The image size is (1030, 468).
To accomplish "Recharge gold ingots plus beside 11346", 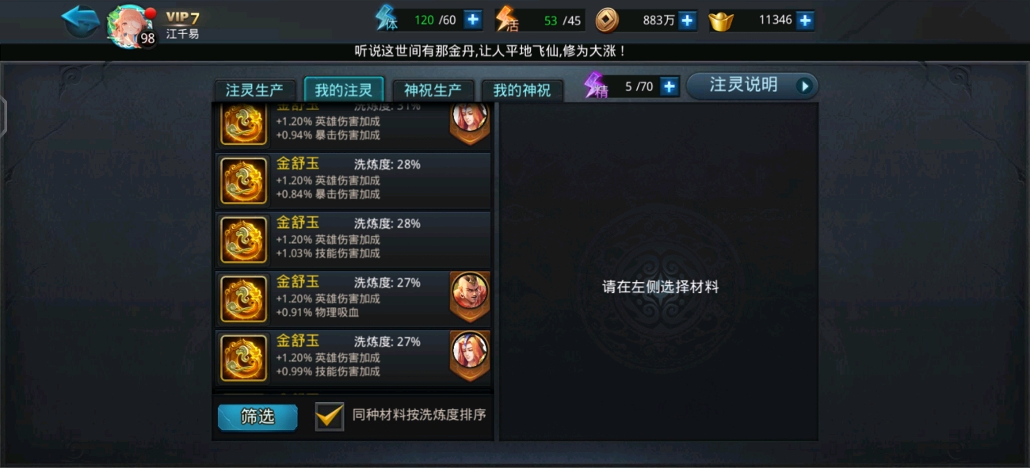I will [x=805, y=20].
